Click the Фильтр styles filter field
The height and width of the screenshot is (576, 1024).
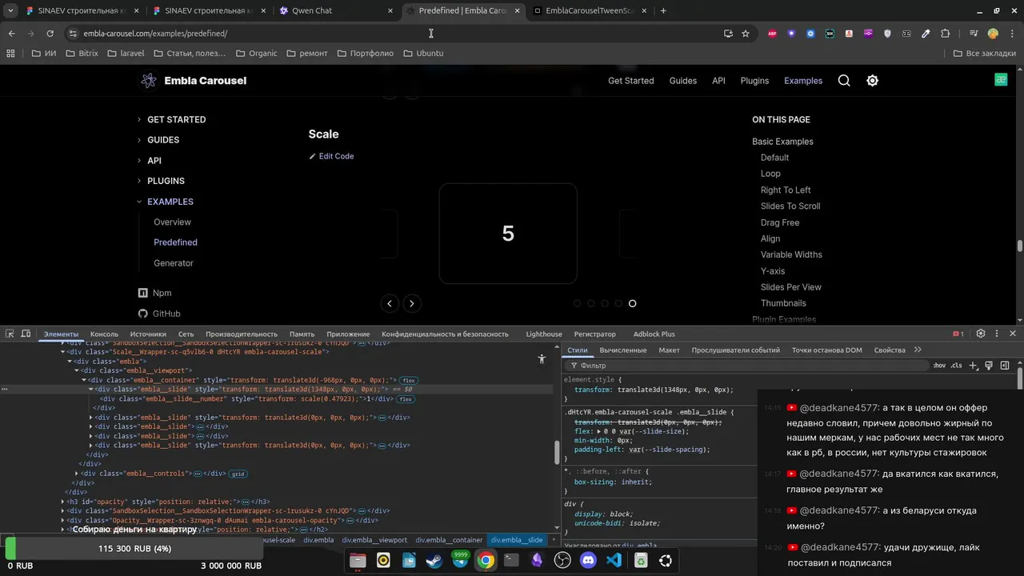point(748,366)
